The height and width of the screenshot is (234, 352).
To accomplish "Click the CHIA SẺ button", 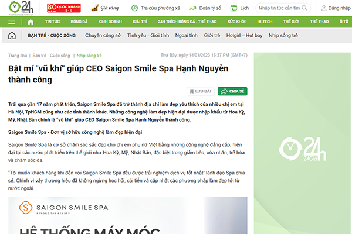I will coord(232,91).
